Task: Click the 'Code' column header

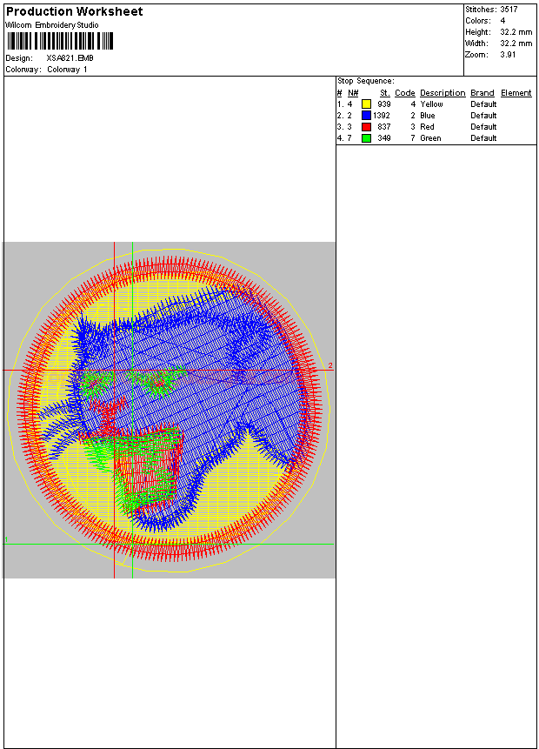Action: tap(405, 93)
